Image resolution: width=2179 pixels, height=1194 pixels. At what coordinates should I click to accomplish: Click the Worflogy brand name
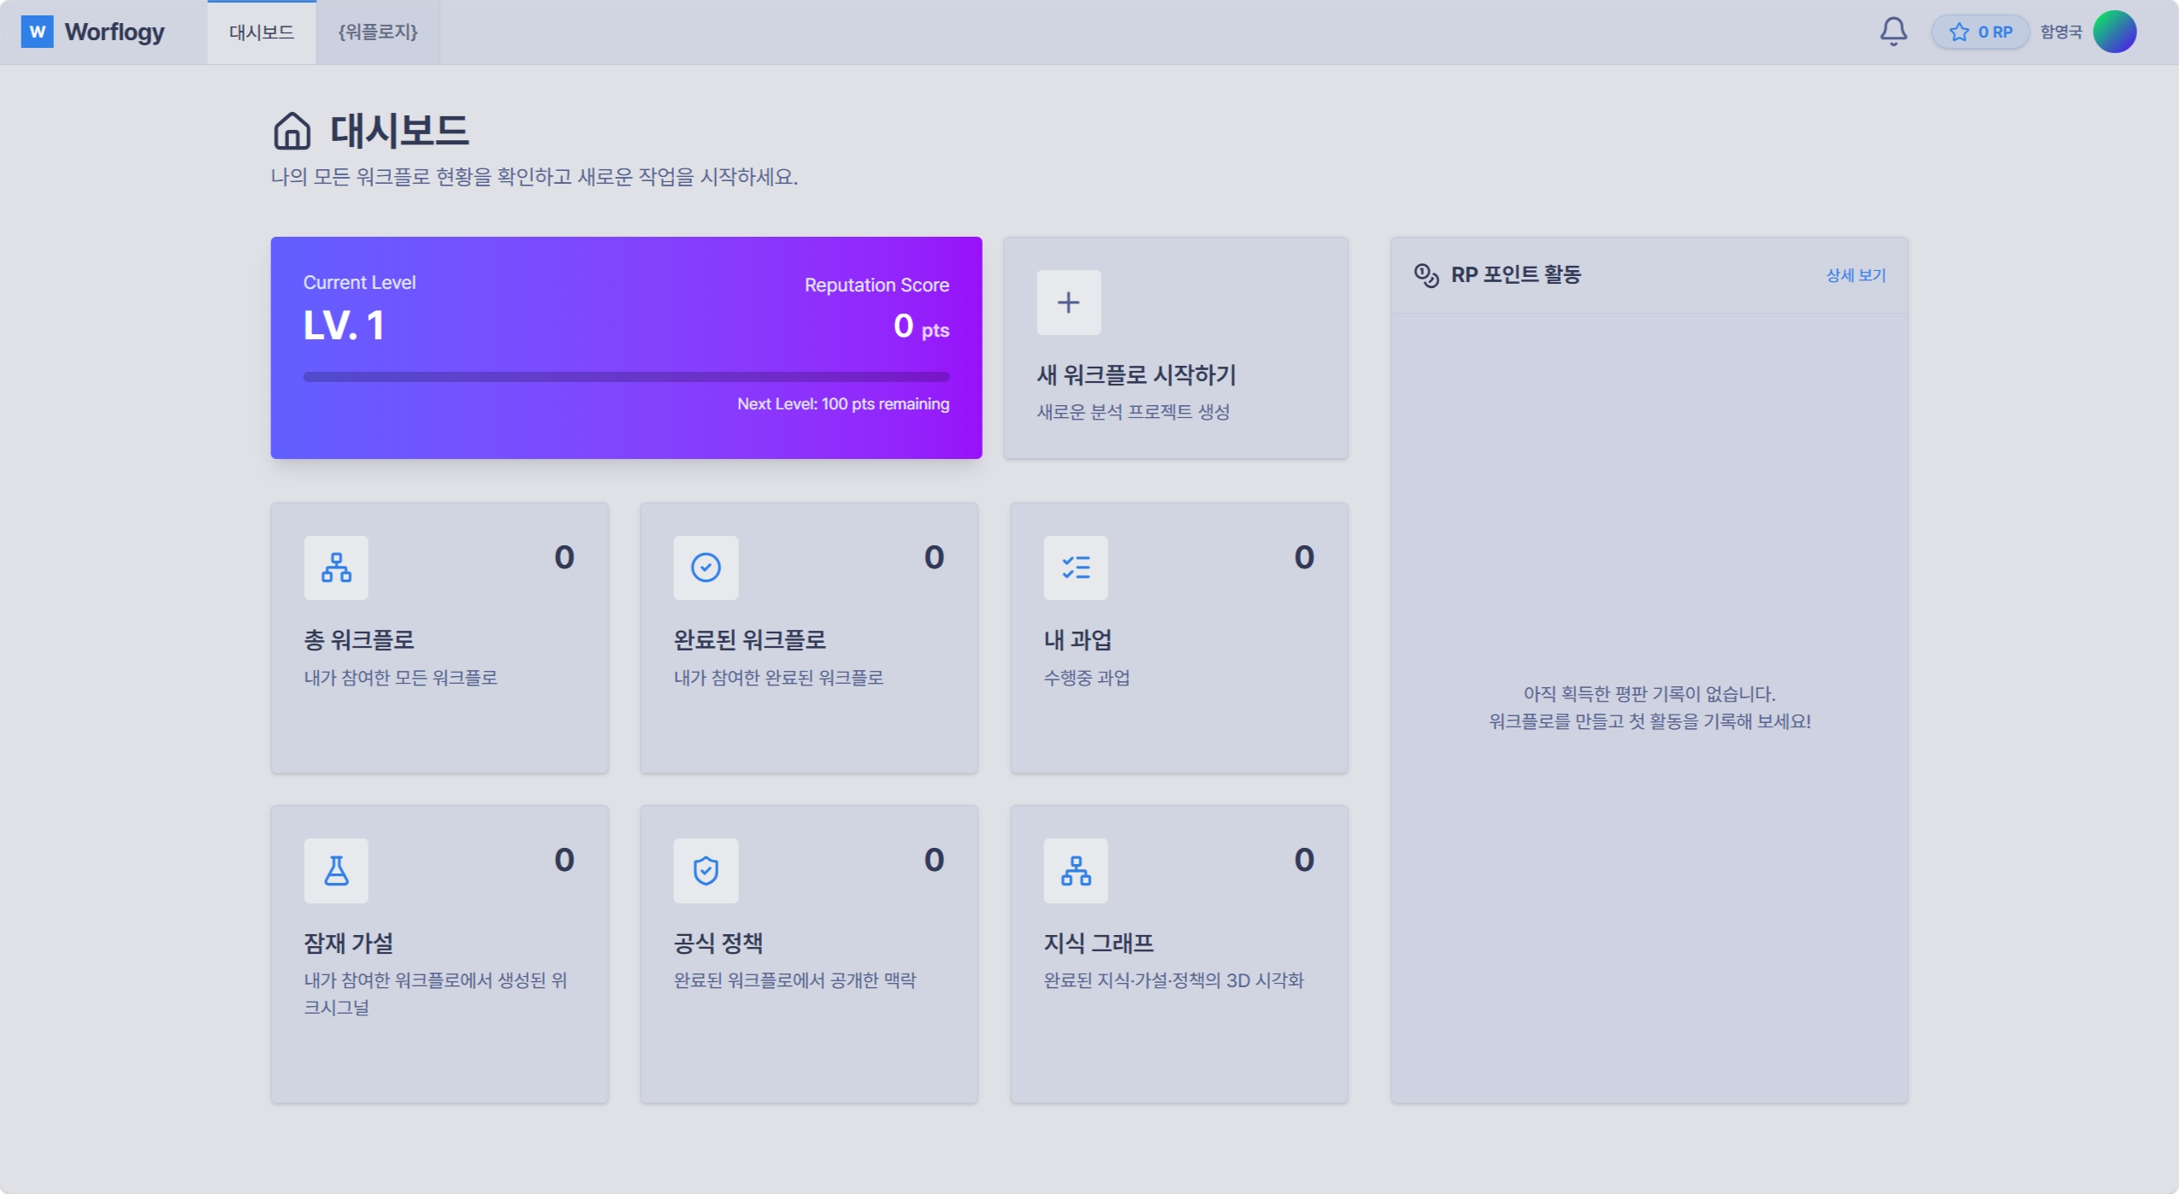(x=115, y=32)
